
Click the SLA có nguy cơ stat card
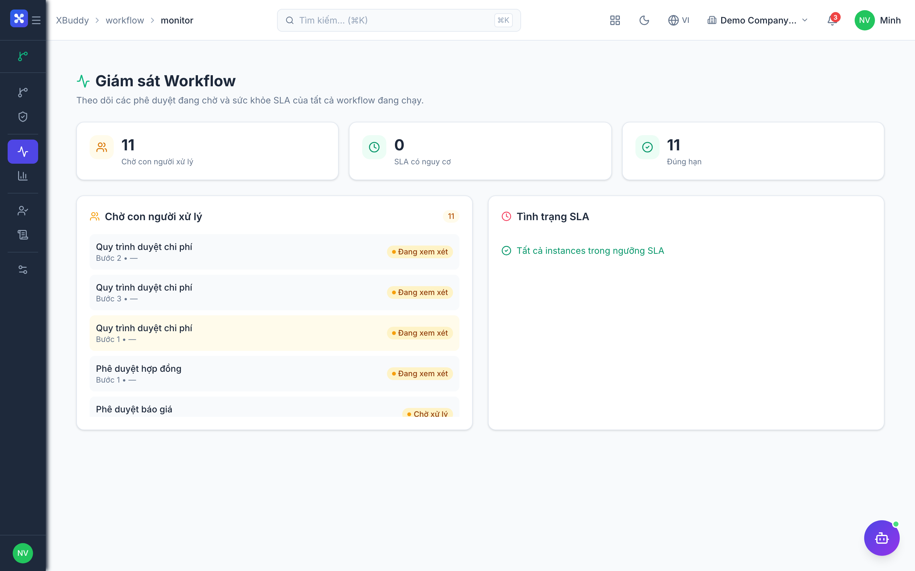[x=480, y=151]
